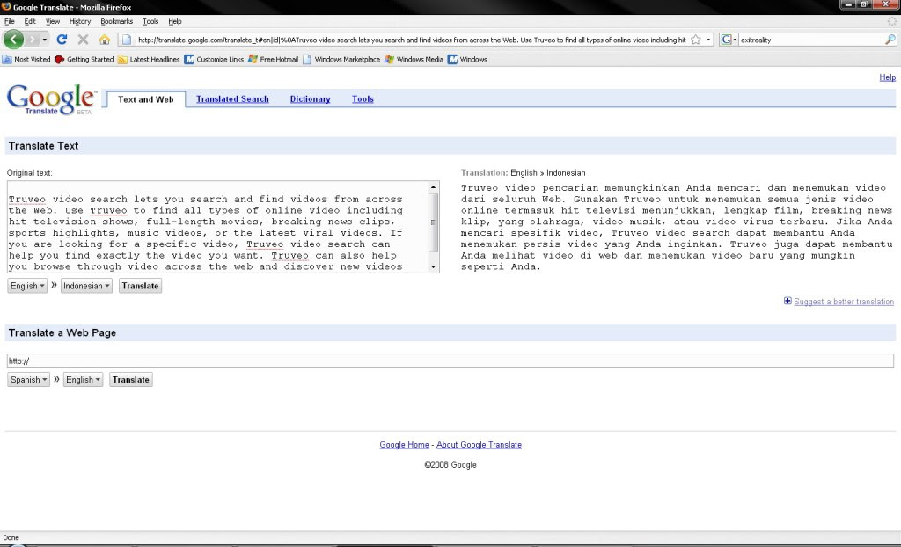Switch to the Translated Search tab
The height and width of the screenshot is (547, 901).
pyautogui.click(x=232, y=99)
